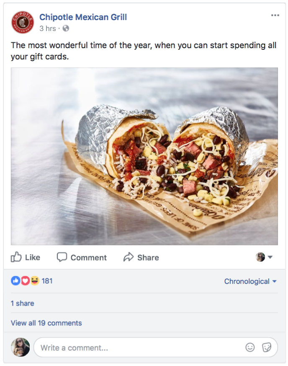Click the 3 hrs timestamp link
The width and height of the screenshot is (288, 366).
click(48, 28)
